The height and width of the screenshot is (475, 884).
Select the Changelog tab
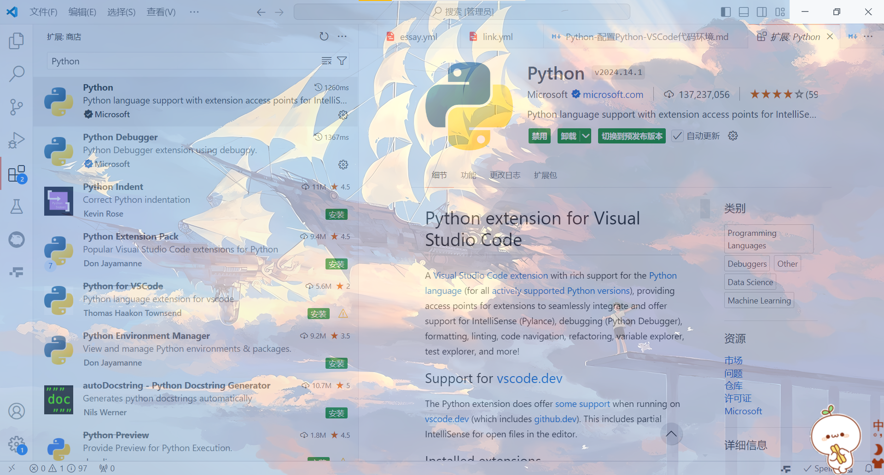click(505, 175)
